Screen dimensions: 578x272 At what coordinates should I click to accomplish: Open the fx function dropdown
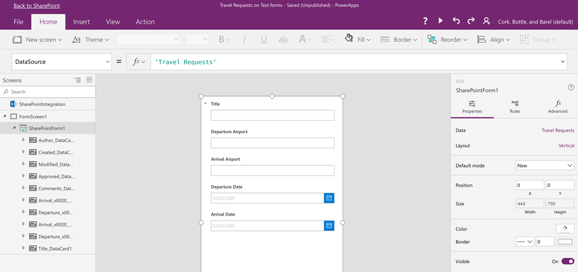(x=139, y=62)
